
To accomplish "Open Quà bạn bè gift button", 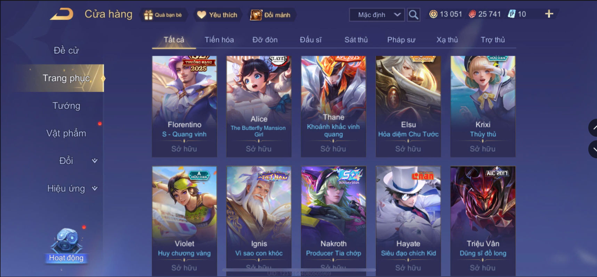I will pos(163,15).
